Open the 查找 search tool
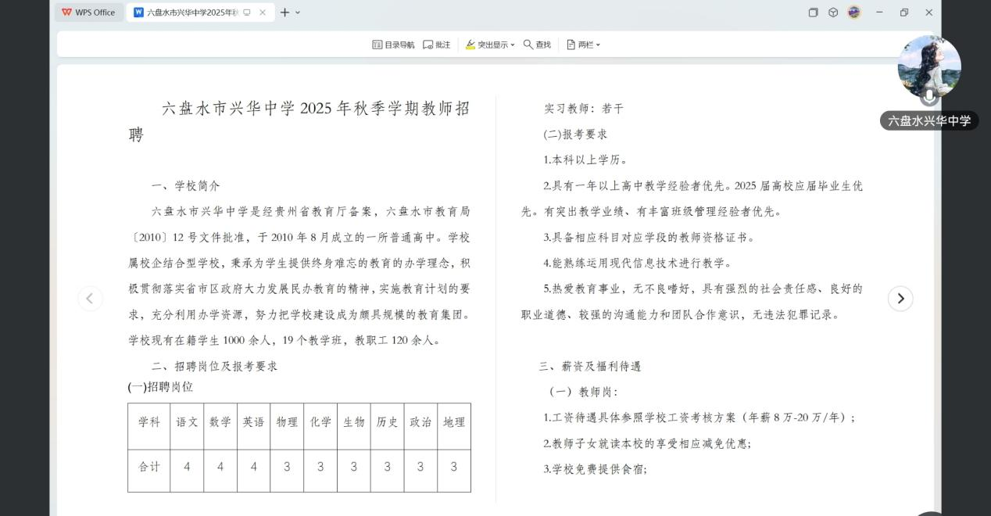Image resolution: width=991 pixels, height=516 pixels. (x=537, y=45)
